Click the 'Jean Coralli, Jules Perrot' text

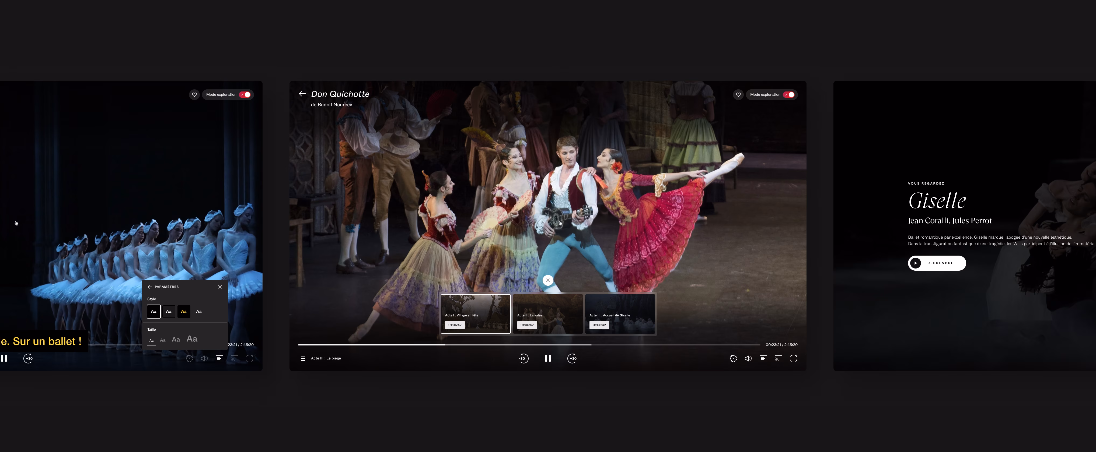tap(950, 221)
